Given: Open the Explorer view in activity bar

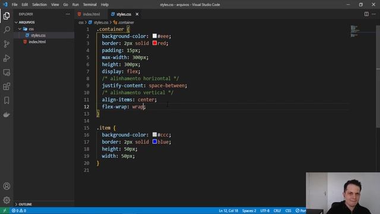Looking at the screenshot, I should pyautogui.click(x=7, y=16).
